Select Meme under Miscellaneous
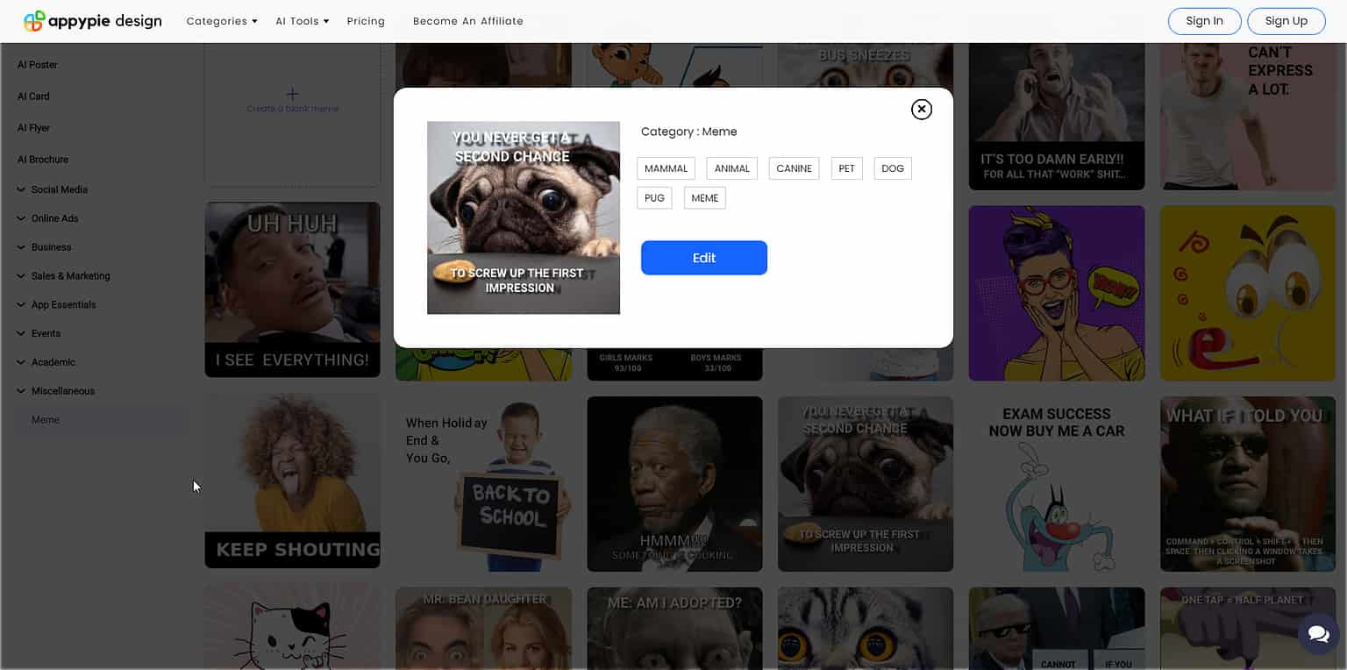This screenshot has width=1347, height=670. coord(45,419)
